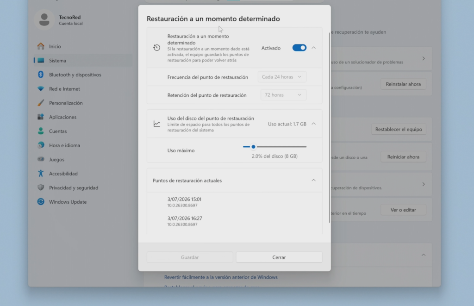Viewport: 474px width, 306px height.
Task: Click the Cuentas person icon
Action: [x=41, y=131]
